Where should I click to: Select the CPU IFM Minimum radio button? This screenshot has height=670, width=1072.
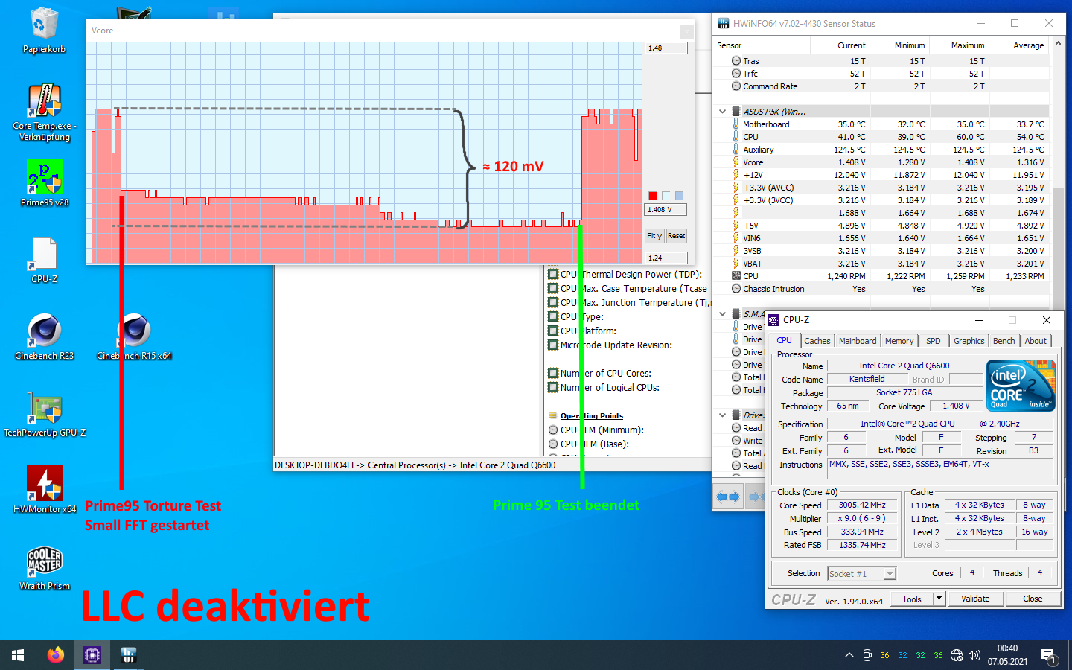click(552, 430)
